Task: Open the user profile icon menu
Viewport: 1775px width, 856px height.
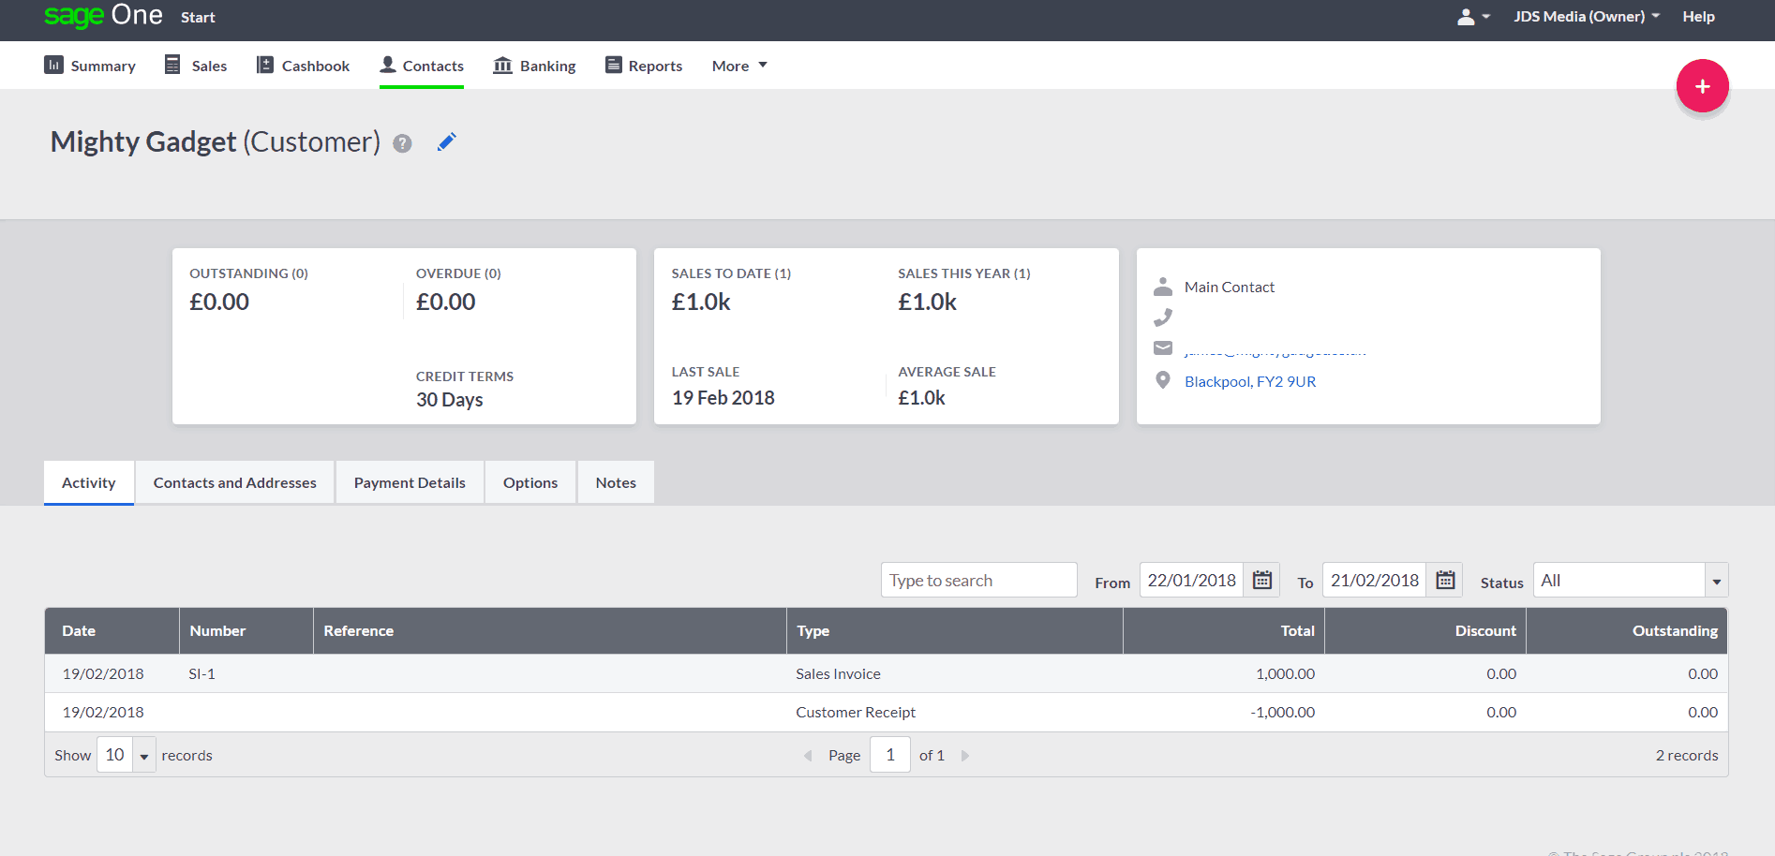Action: tap(1472, 17)
